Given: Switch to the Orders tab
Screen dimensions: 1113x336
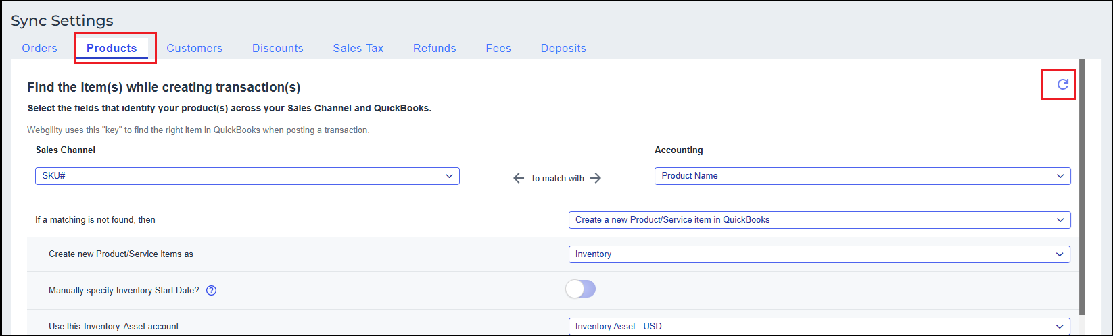Looking at the screenshot, I should pyautogui.click(x=39, y=49).
